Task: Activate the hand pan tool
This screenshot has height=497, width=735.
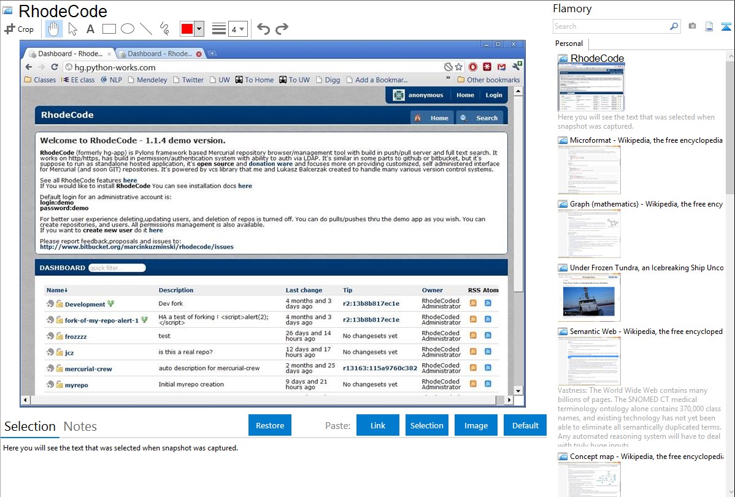Action: point(53,29)
